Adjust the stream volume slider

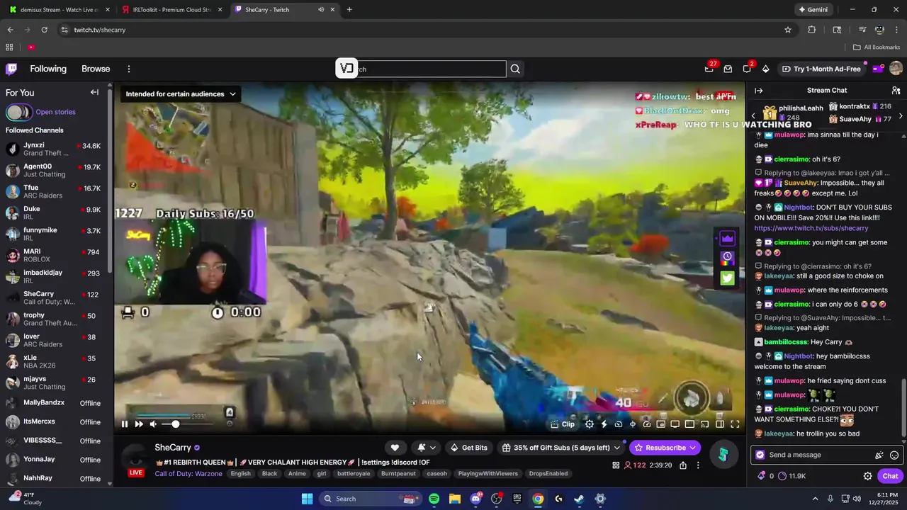coord(187,424)
